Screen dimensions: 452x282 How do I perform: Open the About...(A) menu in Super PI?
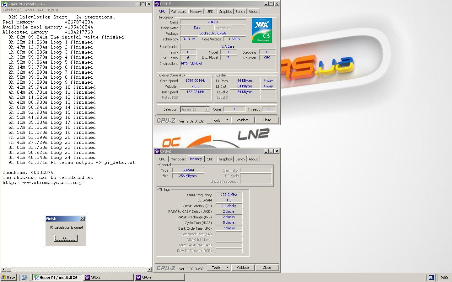point(34,10)
